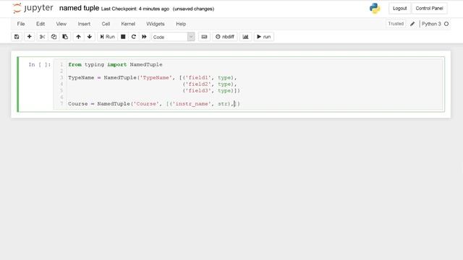463x260 pixels.
Task: Move selected cell up arrow
Action: 78,37
